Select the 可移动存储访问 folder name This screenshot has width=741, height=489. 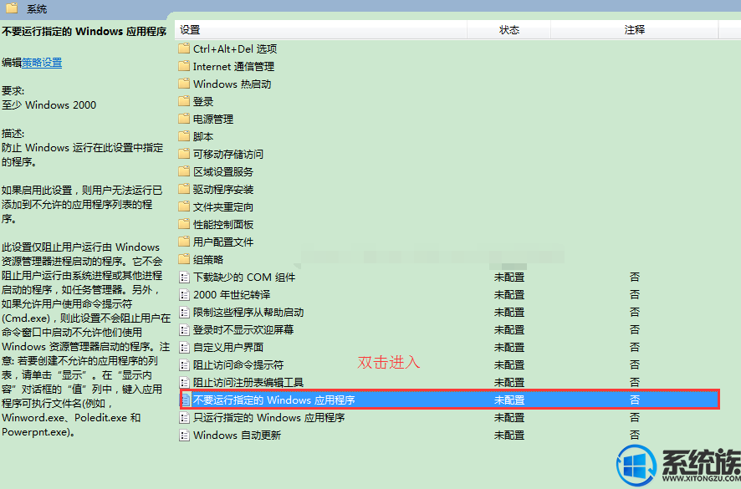[228, 154]
